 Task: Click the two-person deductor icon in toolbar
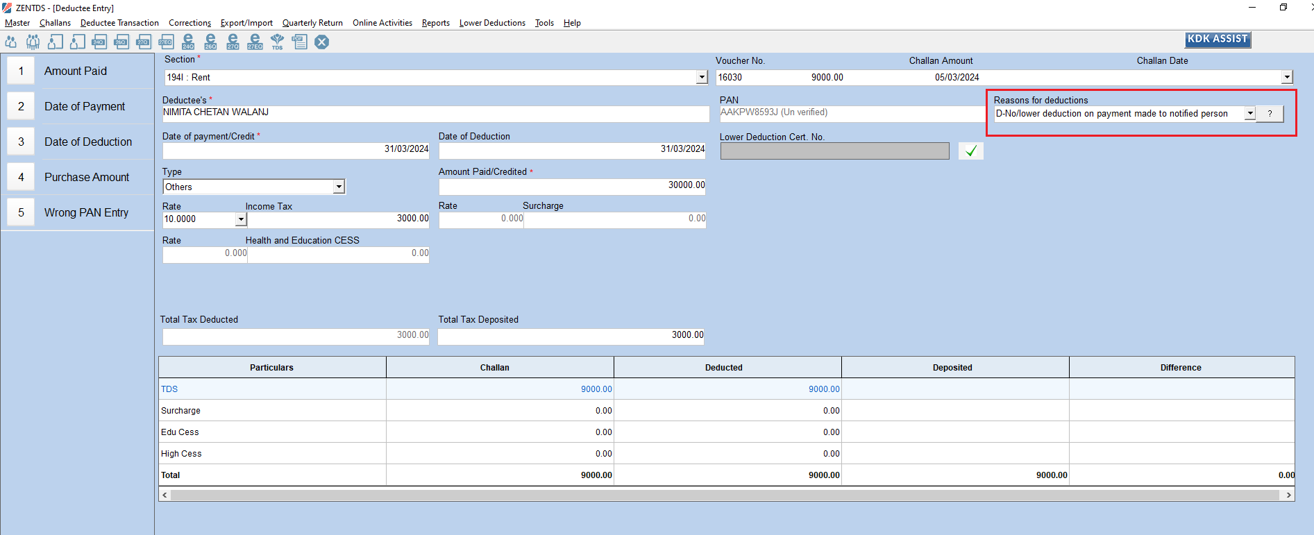[x=11, y=42]
